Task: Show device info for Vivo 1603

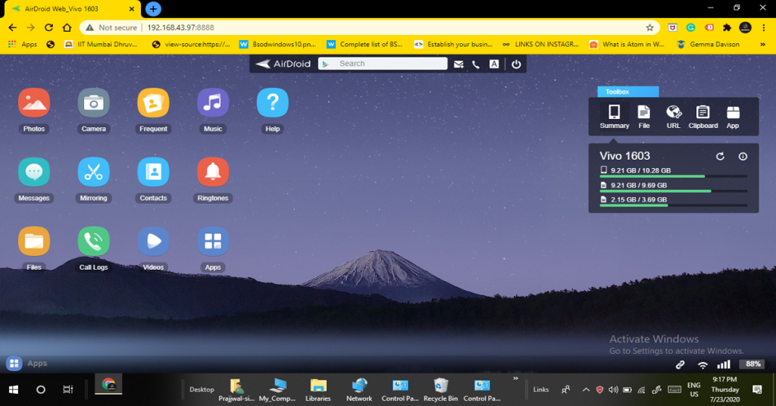Action: [743, 156]
